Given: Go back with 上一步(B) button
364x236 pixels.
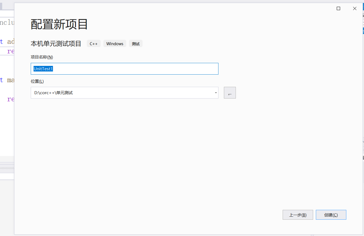Looking at the screenshot, I should point(298,215).
